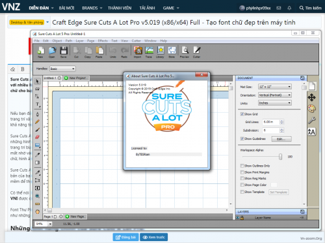The width and height of the screenshot is (325, 243).
Task: Adjust the Workspace Alpha slider handle
Action: pyautogui.click(x=280, y=157)
